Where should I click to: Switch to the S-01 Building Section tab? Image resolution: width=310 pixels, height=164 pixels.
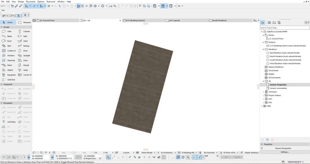click(135, 20)
